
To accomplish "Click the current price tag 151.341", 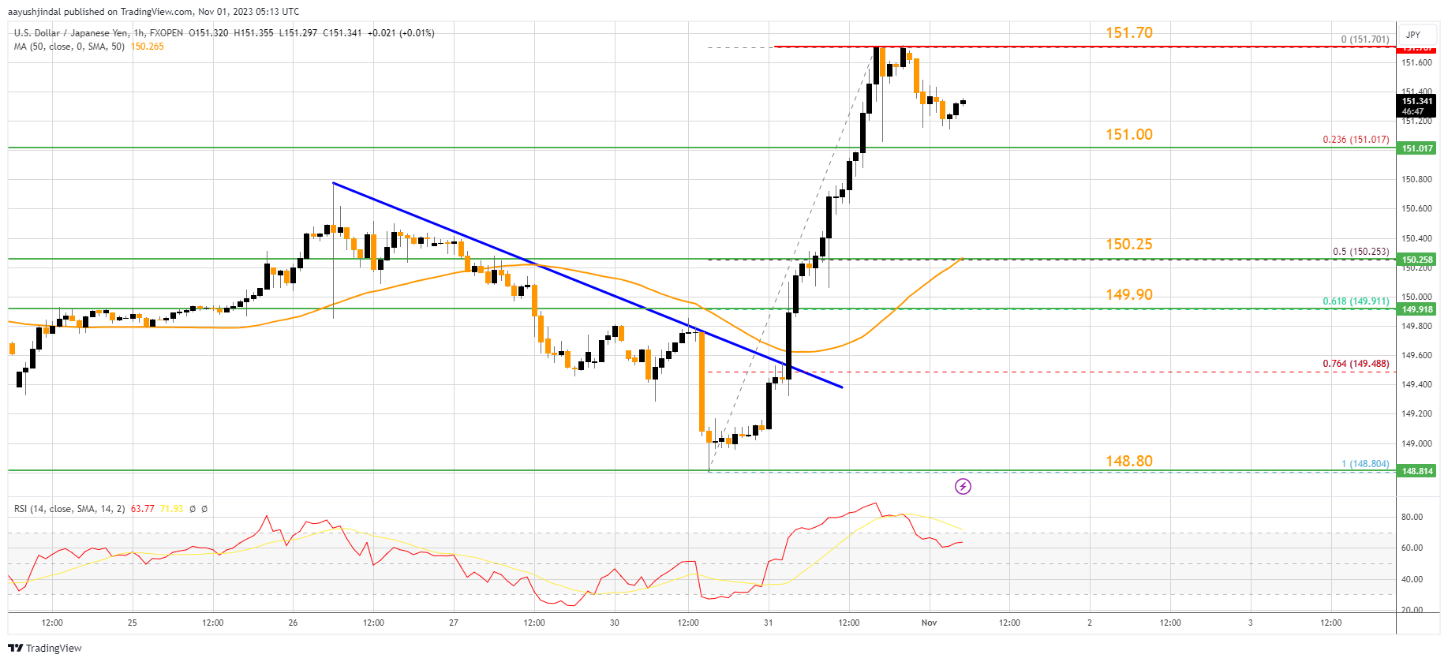I will coord(1417,106).
